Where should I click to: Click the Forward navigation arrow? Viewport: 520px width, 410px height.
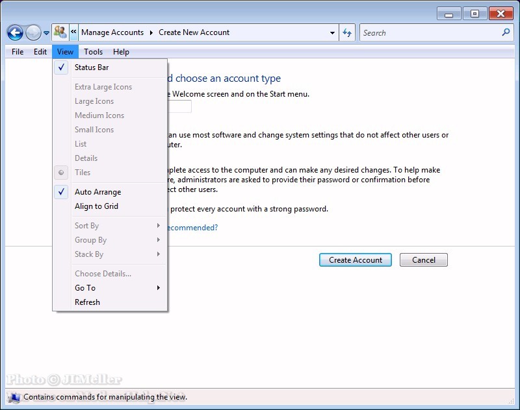[x=33, y=32]
